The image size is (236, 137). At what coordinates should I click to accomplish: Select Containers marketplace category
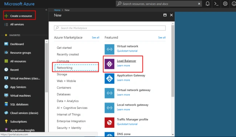[x=64, y=88]
